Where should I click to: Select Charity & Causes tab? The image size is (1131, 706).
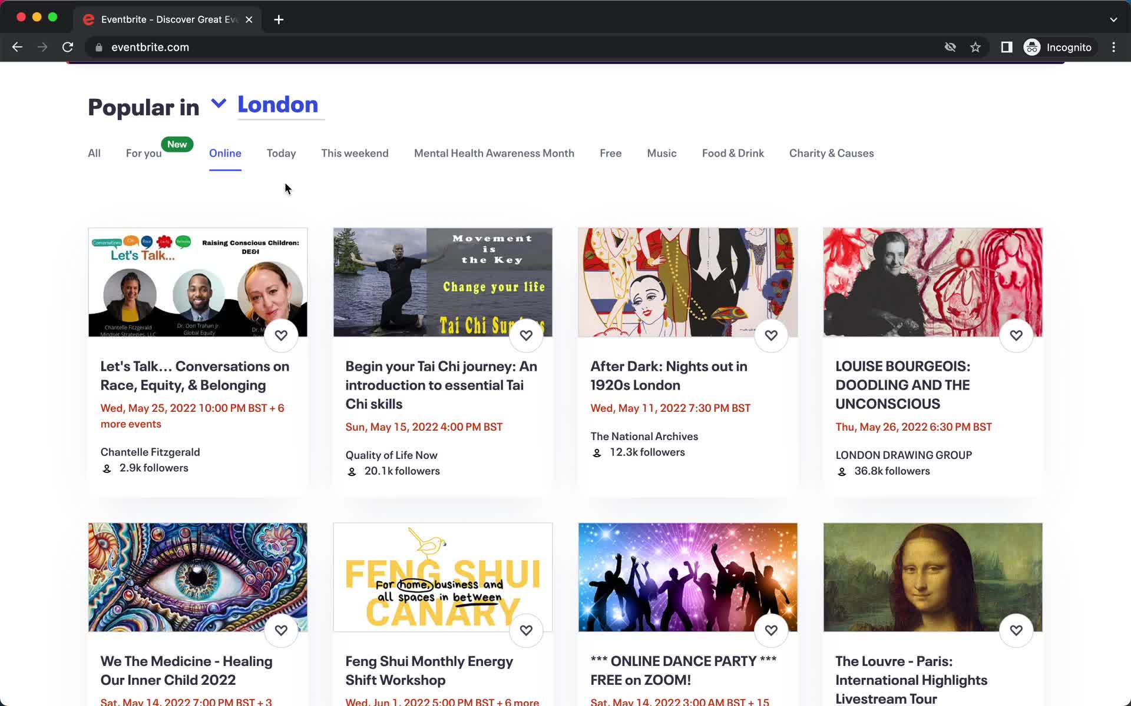(x=831, y=153)
